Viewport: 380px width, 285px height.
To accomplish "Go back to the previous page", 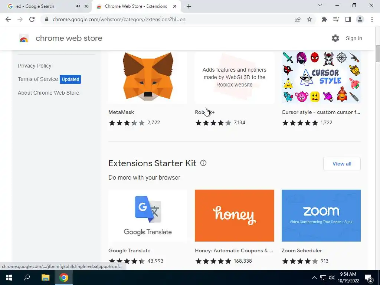I will pos(8,19).
